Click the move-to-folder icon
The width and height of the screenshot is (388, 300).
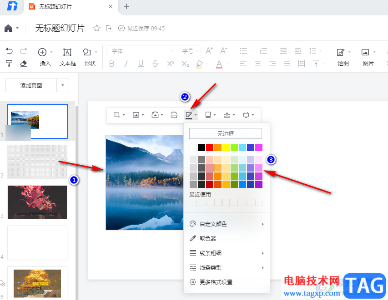tap(109, 29)
